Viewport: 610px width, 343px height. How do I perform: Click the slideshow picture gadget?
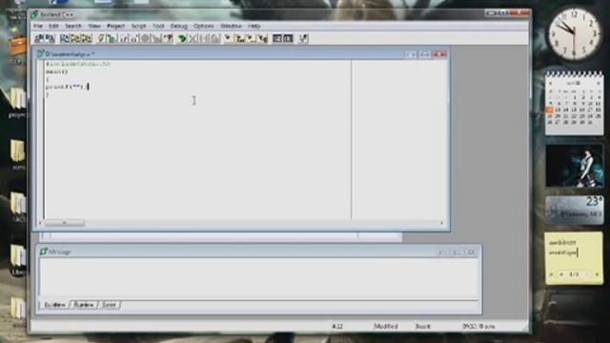coord(574,166)
